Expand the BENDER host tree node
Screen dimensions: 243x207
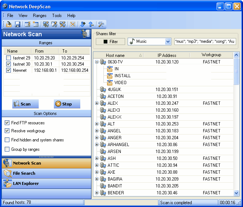pos(97,193)
